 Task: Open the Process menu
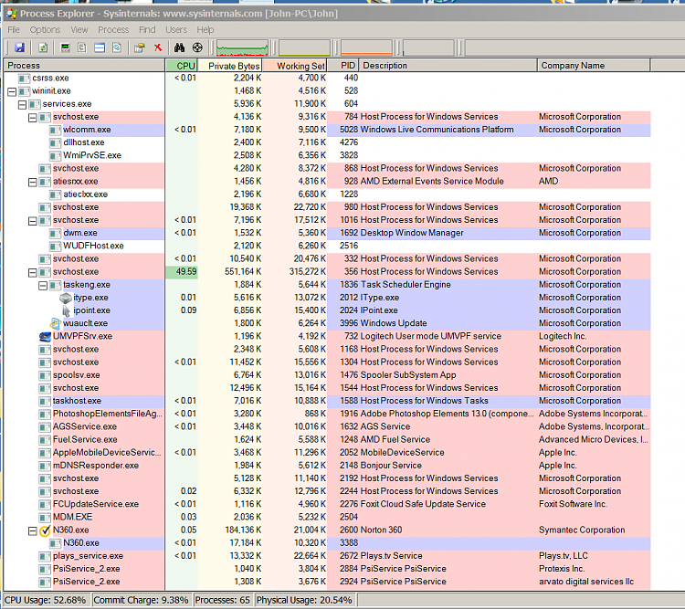click(x=113, y=30)
